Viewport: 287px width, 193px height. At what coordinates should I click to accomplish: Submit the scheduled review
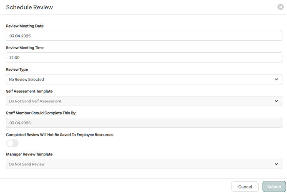click(274, 187)
